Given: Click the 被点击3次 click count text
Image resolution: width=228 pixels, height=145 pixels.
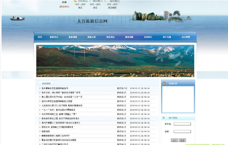Looking at the screenshot, I should (122, 93).
